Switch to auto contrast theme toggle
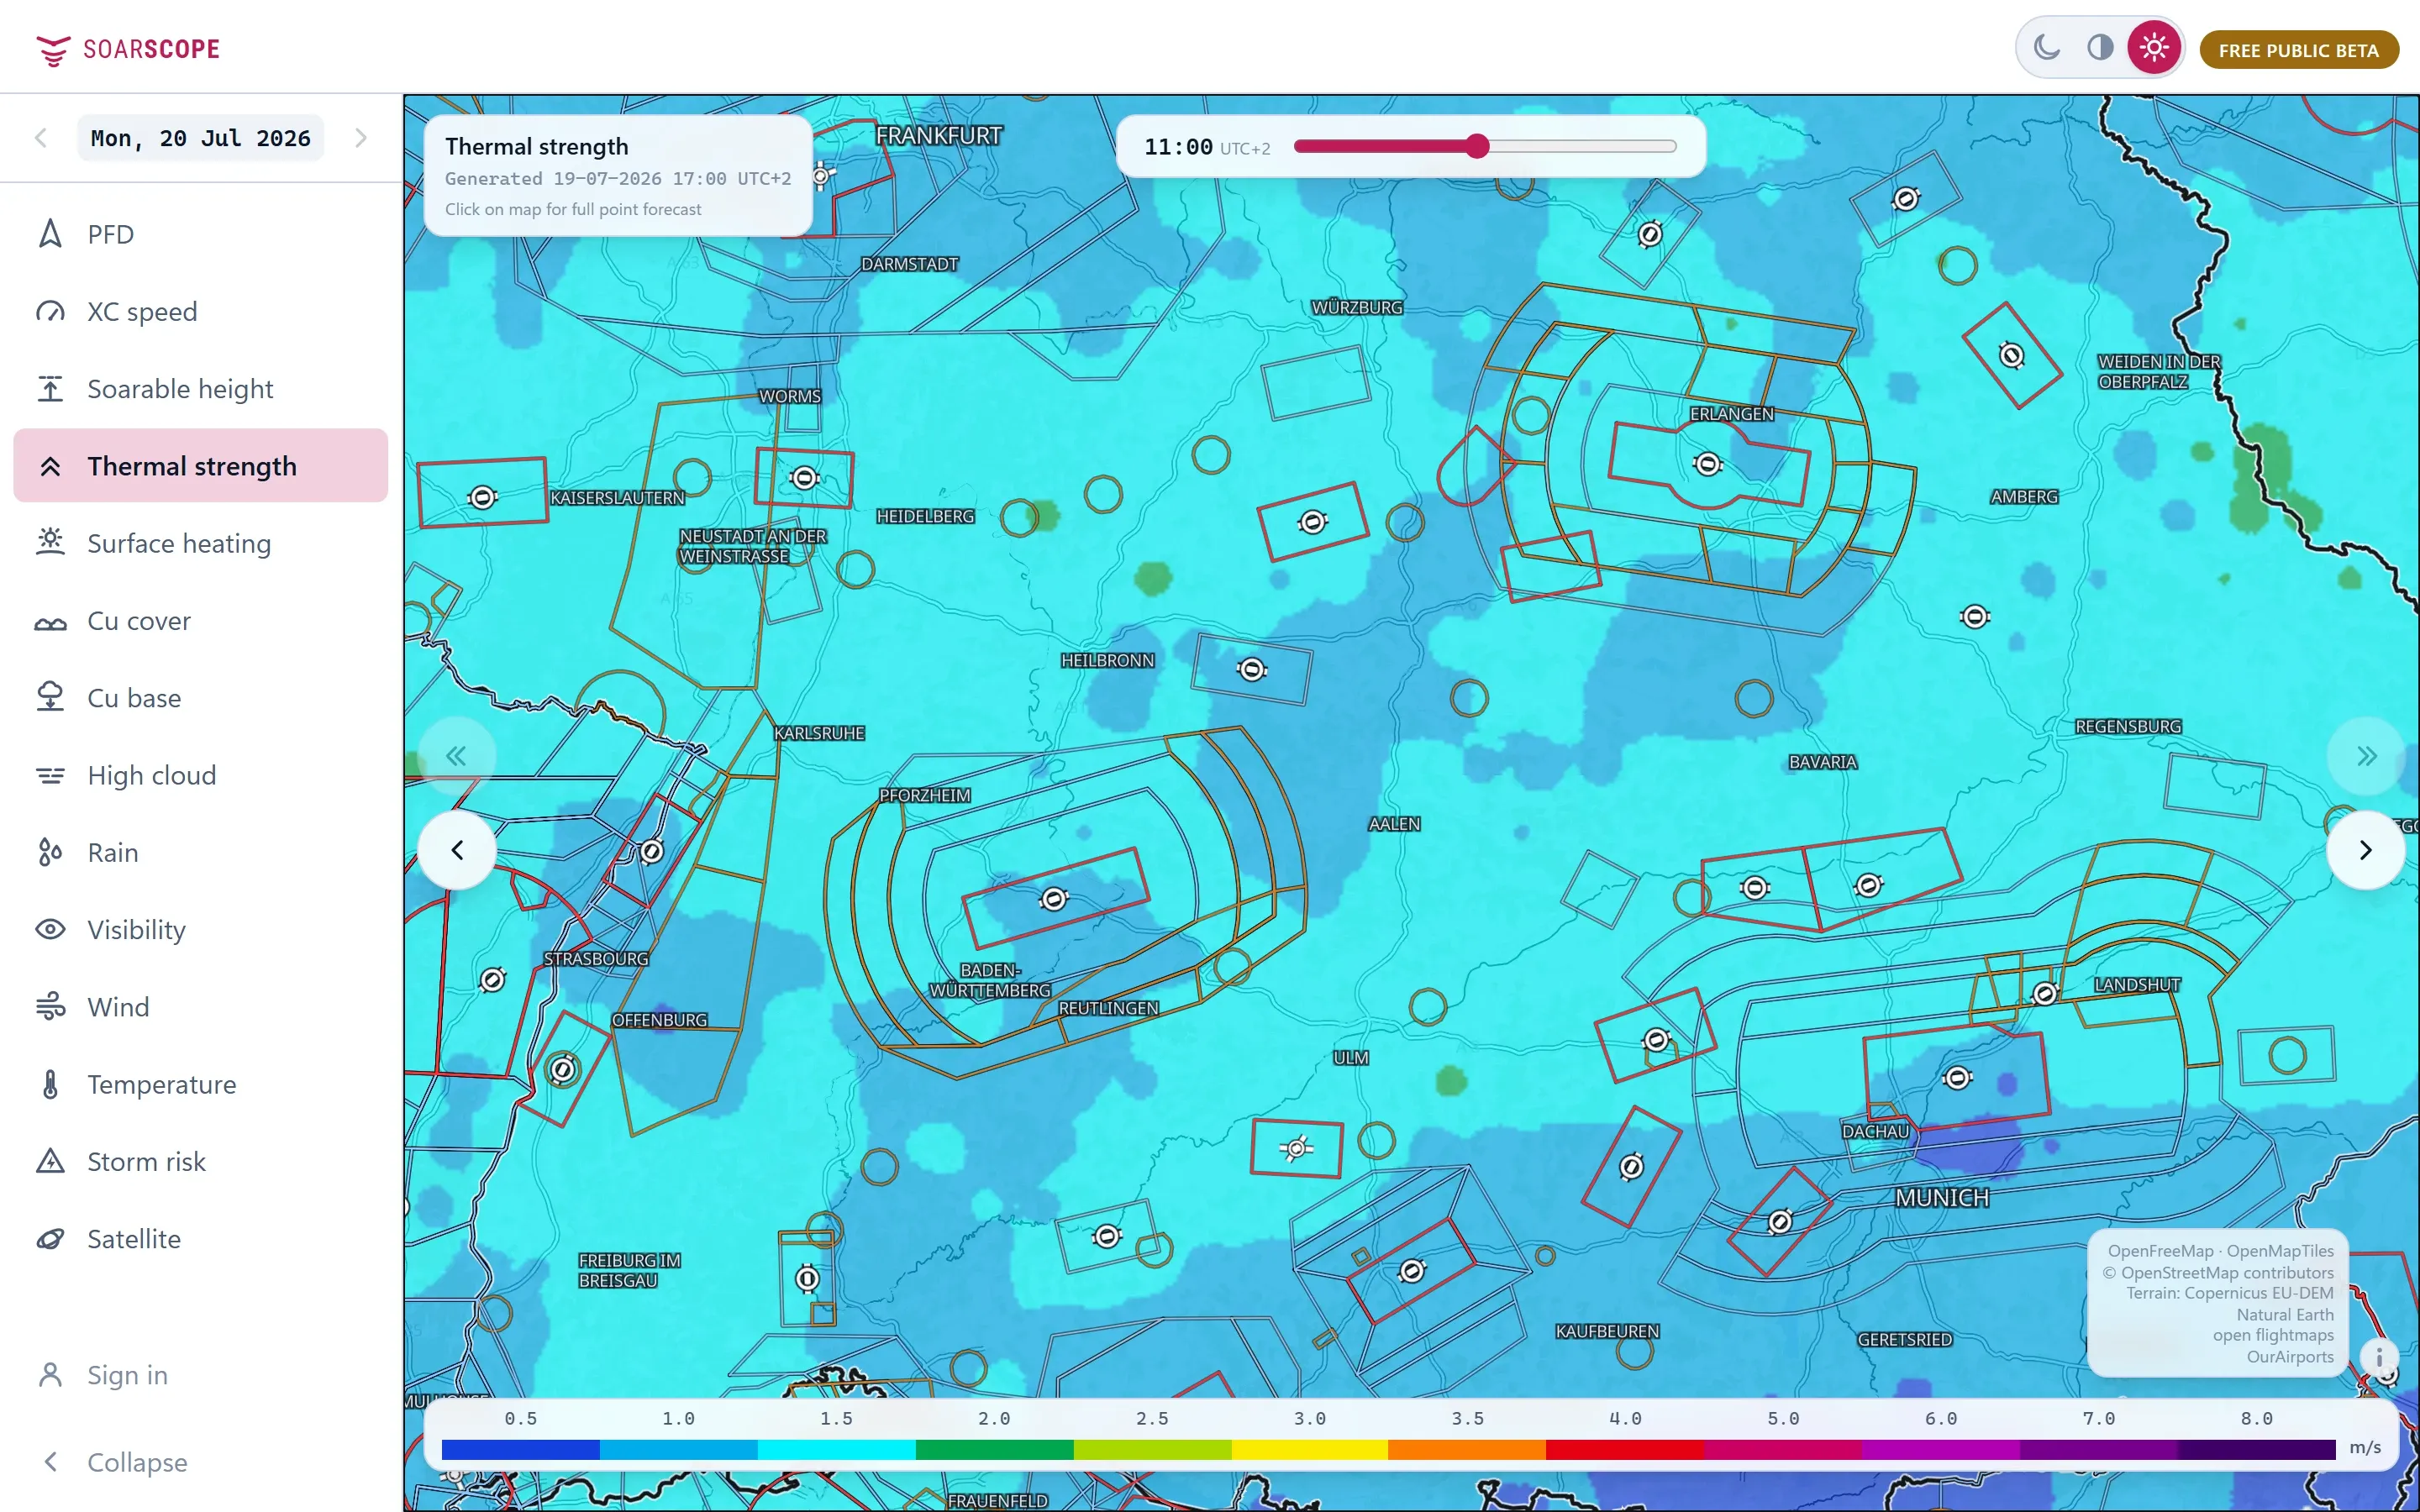Image resolution: width=2420 pixels, height=1512 pixels. [x=2100, y=47]
